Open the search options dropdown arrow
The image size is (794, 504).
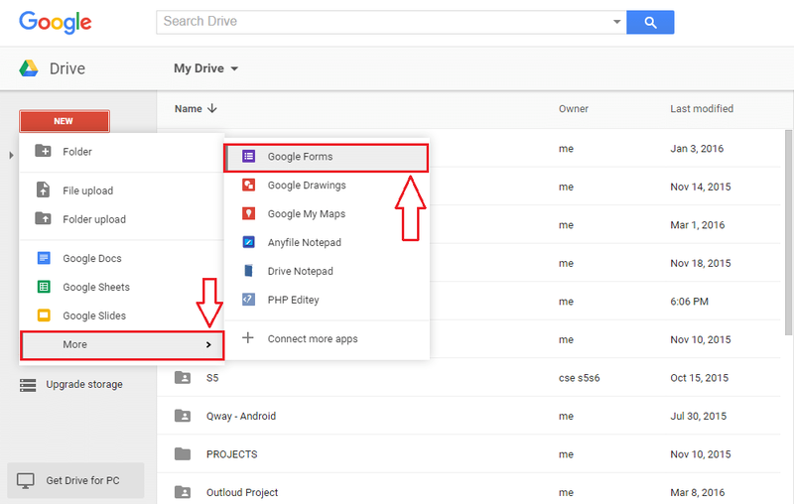pyautogui.click(x=616, y=22)
